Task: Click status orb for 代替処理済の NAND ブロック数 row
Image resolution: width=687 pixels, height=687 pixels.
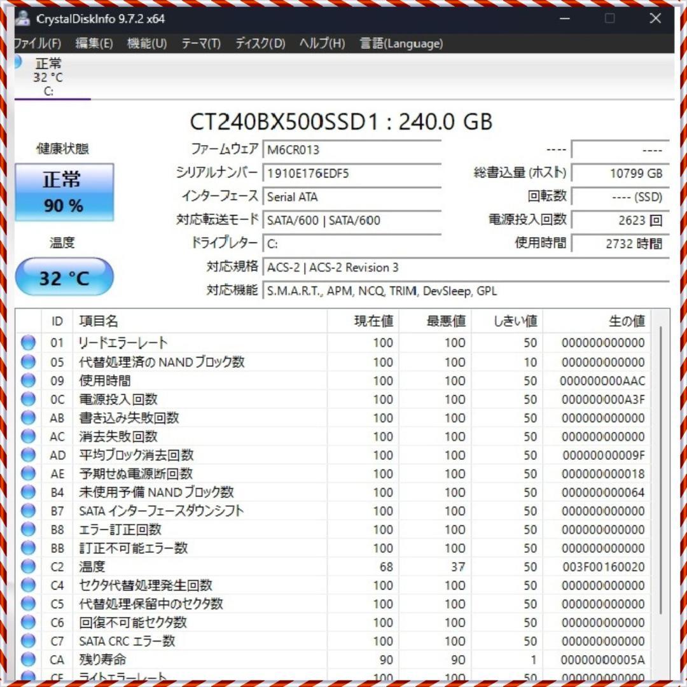Action: [28, 361]
